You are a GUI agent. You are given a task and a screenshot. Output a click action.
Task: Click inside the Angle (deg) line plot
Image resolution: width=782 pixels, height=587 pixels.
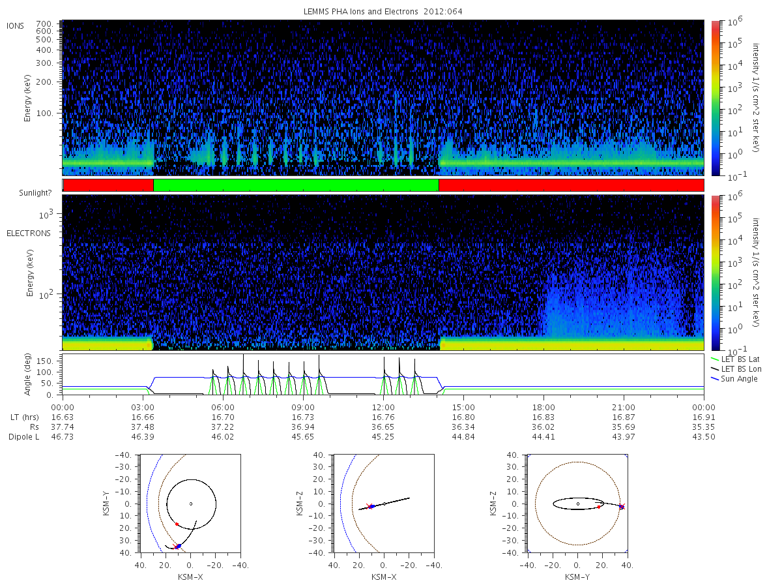pyautogui.click(x=383, y=374)
